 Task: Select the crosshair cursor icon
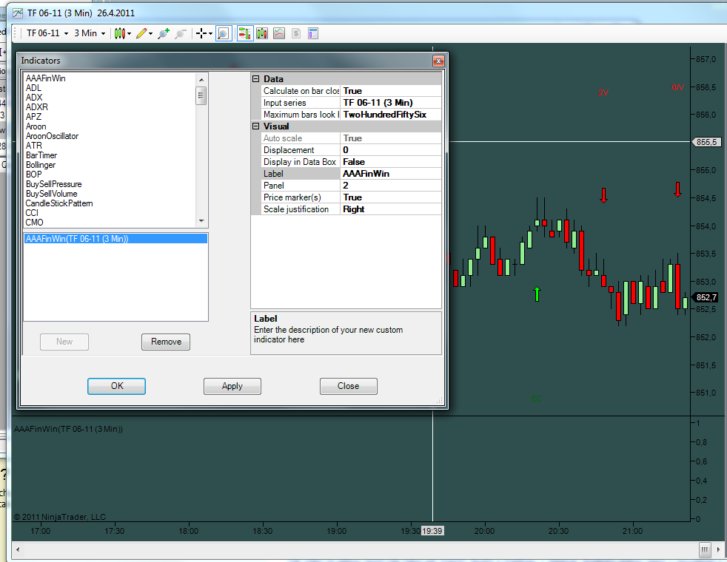[201, 33]
